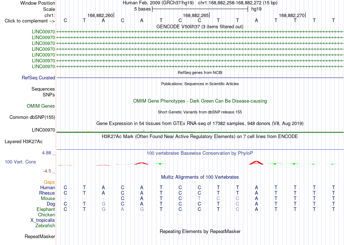The image size is (344, 245).
Task: Click the Sequences SNPs track label
Action: (43, 92)
